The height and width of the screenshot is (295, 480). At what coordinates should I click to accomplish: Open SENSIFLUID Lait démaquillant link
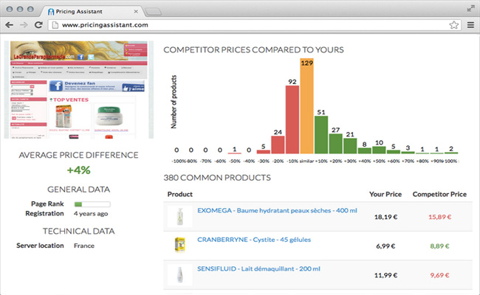coord(258,268)
